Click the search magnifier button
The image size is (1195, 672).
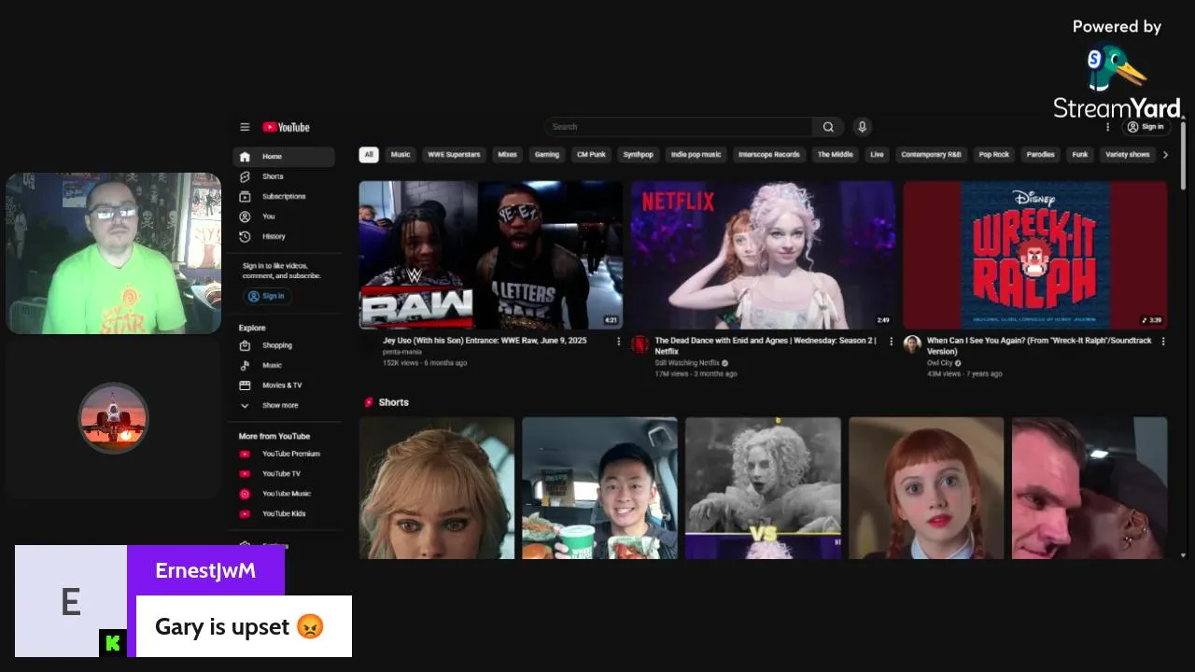[x=828, y=127]
